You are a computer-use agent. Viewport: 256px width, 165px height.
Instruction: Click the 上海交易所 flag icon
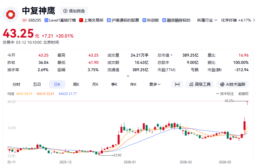point(81,20)
